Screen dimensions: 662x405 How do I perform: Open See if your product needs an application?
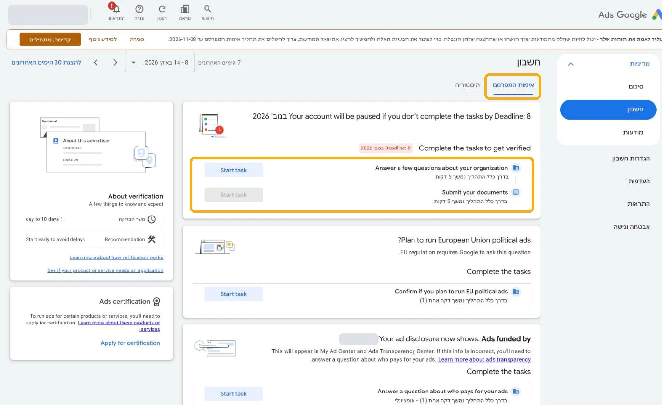(x=105, y=270)
